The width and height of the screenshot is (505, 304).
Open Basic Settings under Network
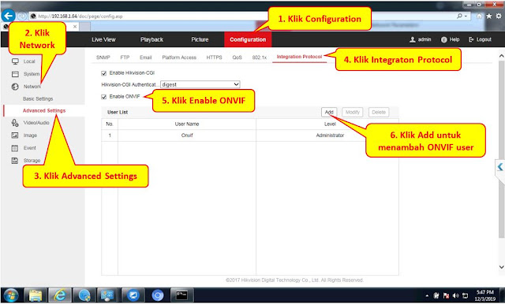[38, 98]
